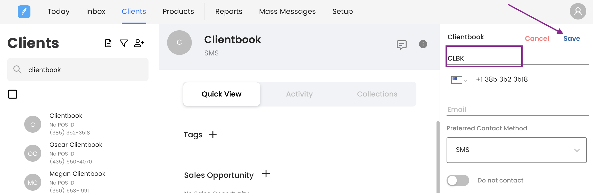Click the add new client icon
This screenshot has height=193, width=593.
click(139, 43)
